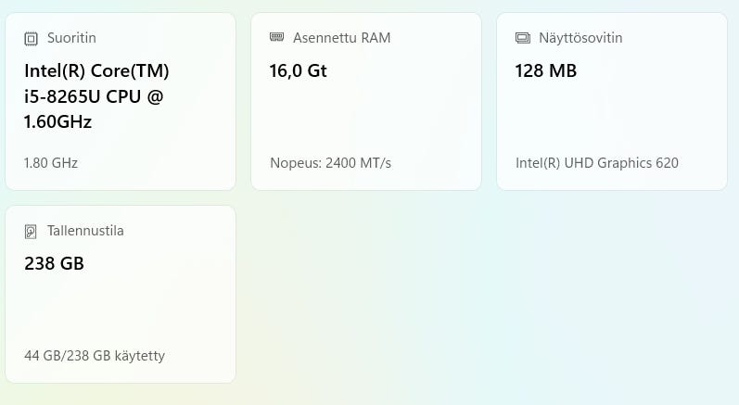Open the Suoritin processor card

121,102
